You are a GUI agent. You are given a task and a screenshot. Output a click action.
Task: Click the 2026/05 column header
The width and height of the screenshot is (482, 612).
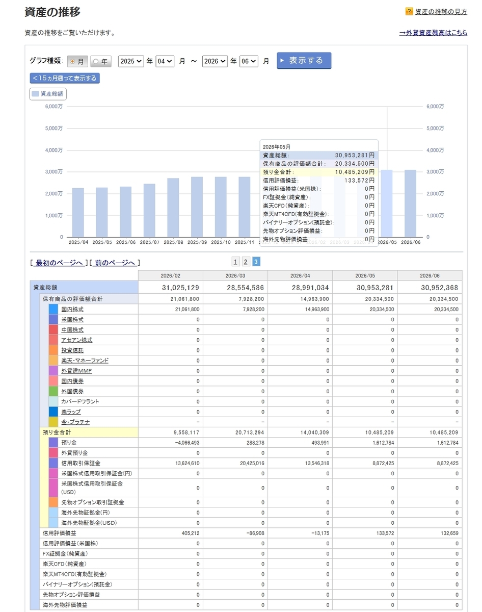click(x=365, y=275)
